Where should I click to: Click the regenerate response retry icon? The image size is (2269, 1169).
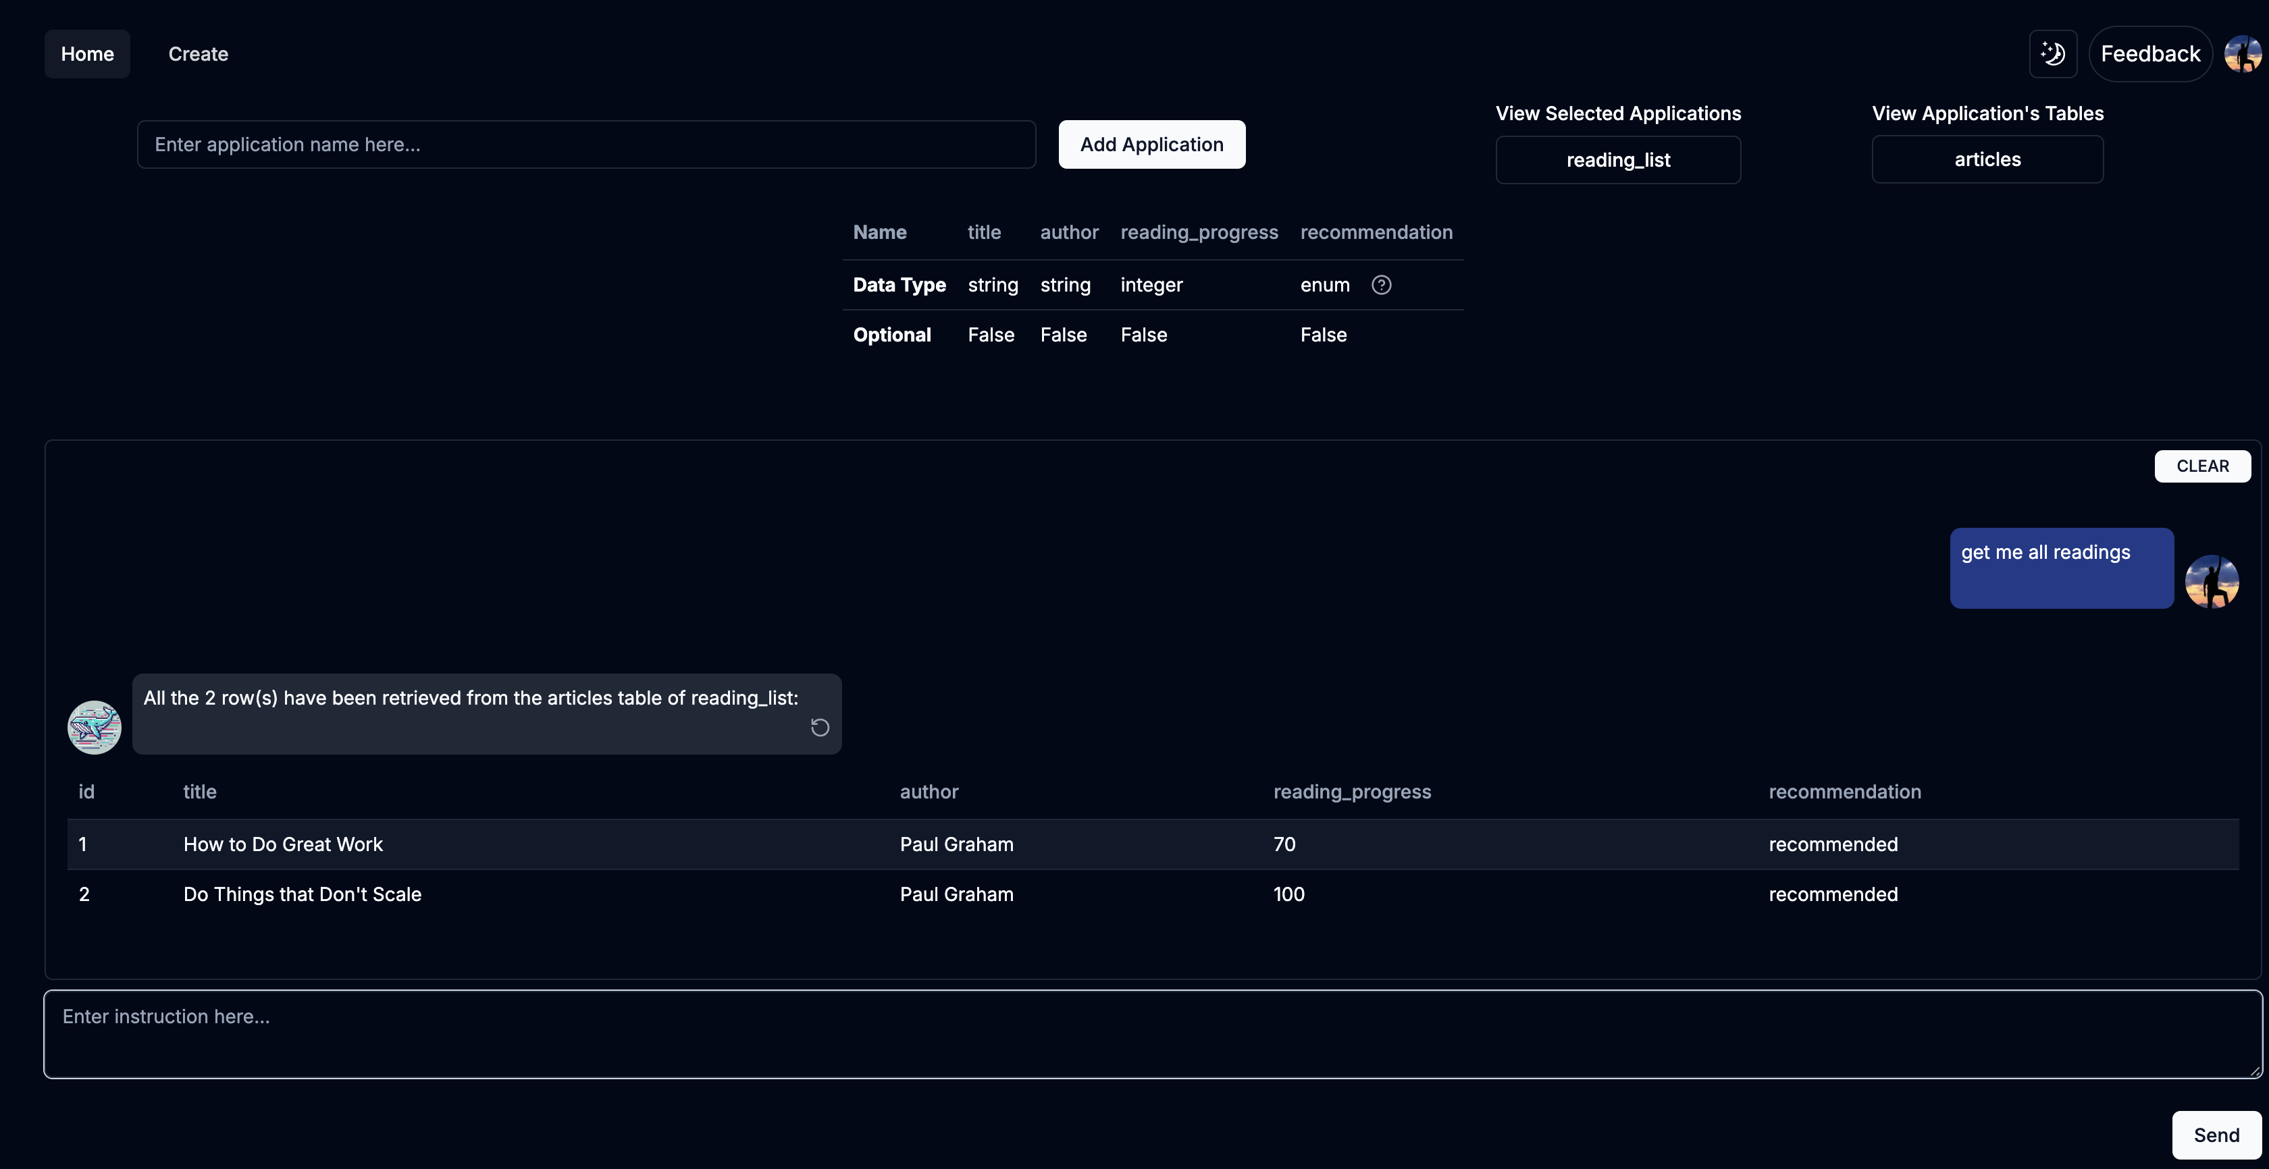(x=819, y=727)
